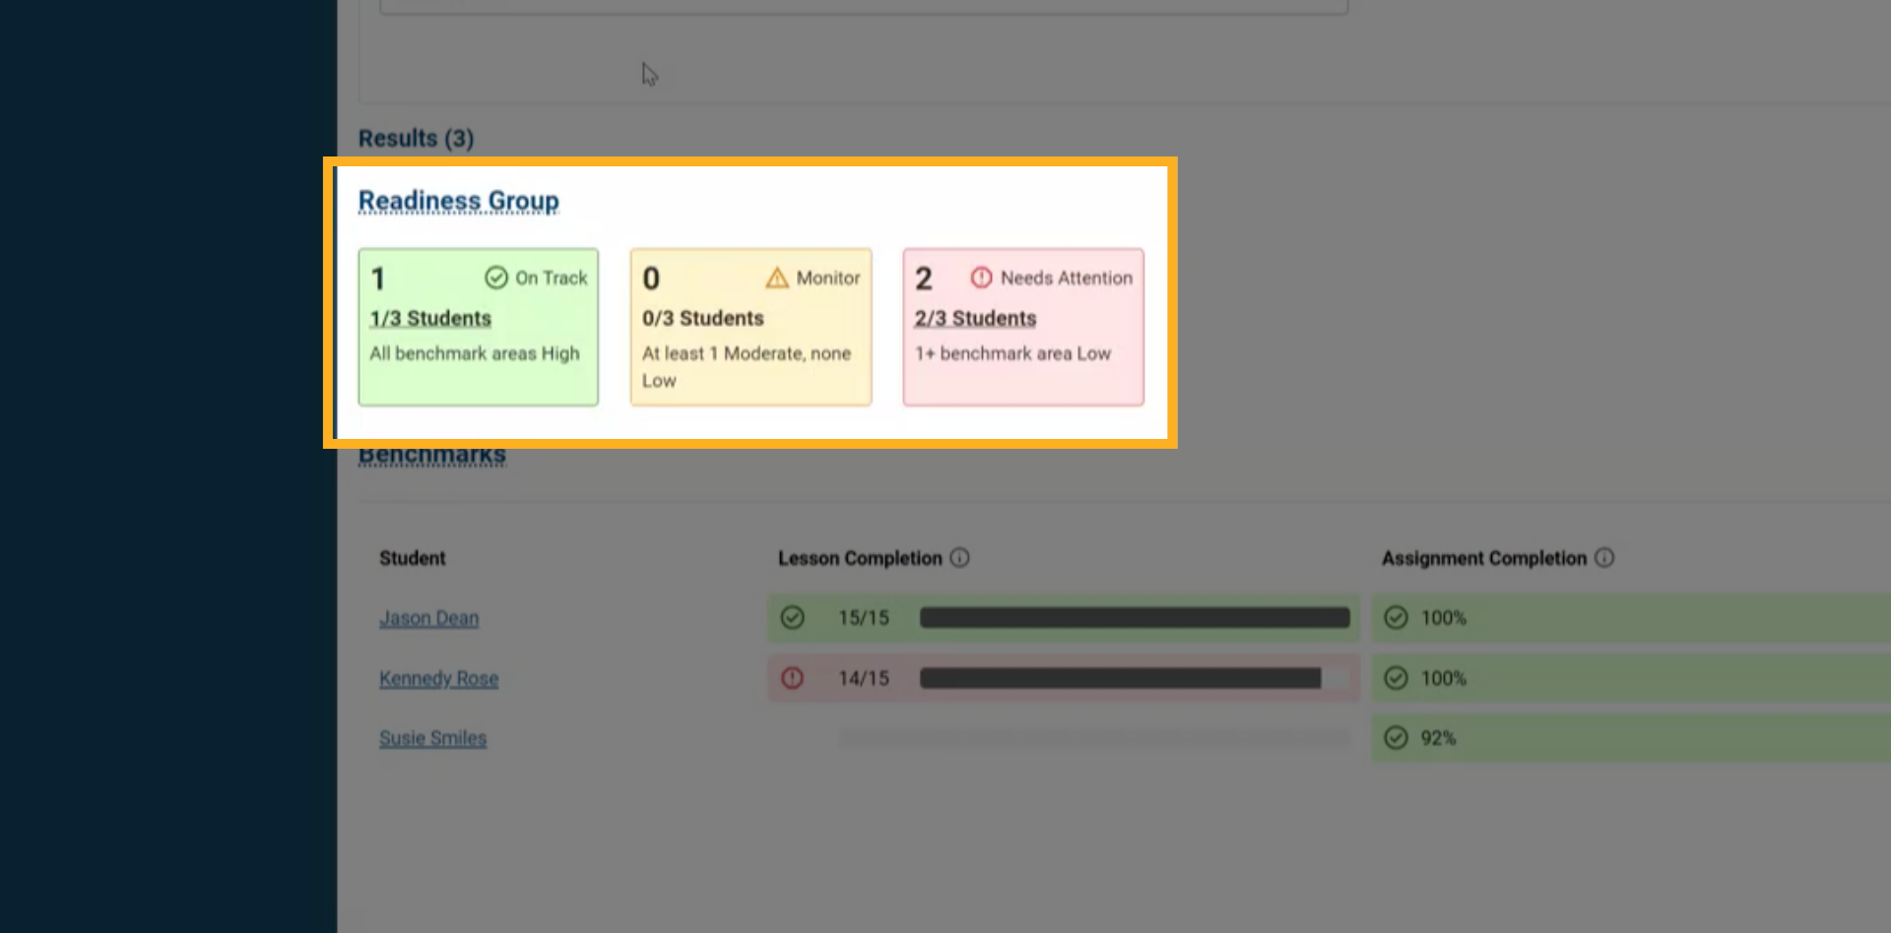Click the Needs Attention alert icon
1891x933 pixels.
[982, 278]
